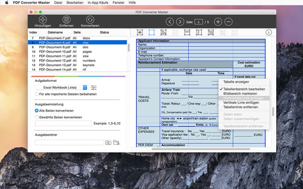Choose Horizontale Linie einfügen menu entry

(x=244, y=98)
